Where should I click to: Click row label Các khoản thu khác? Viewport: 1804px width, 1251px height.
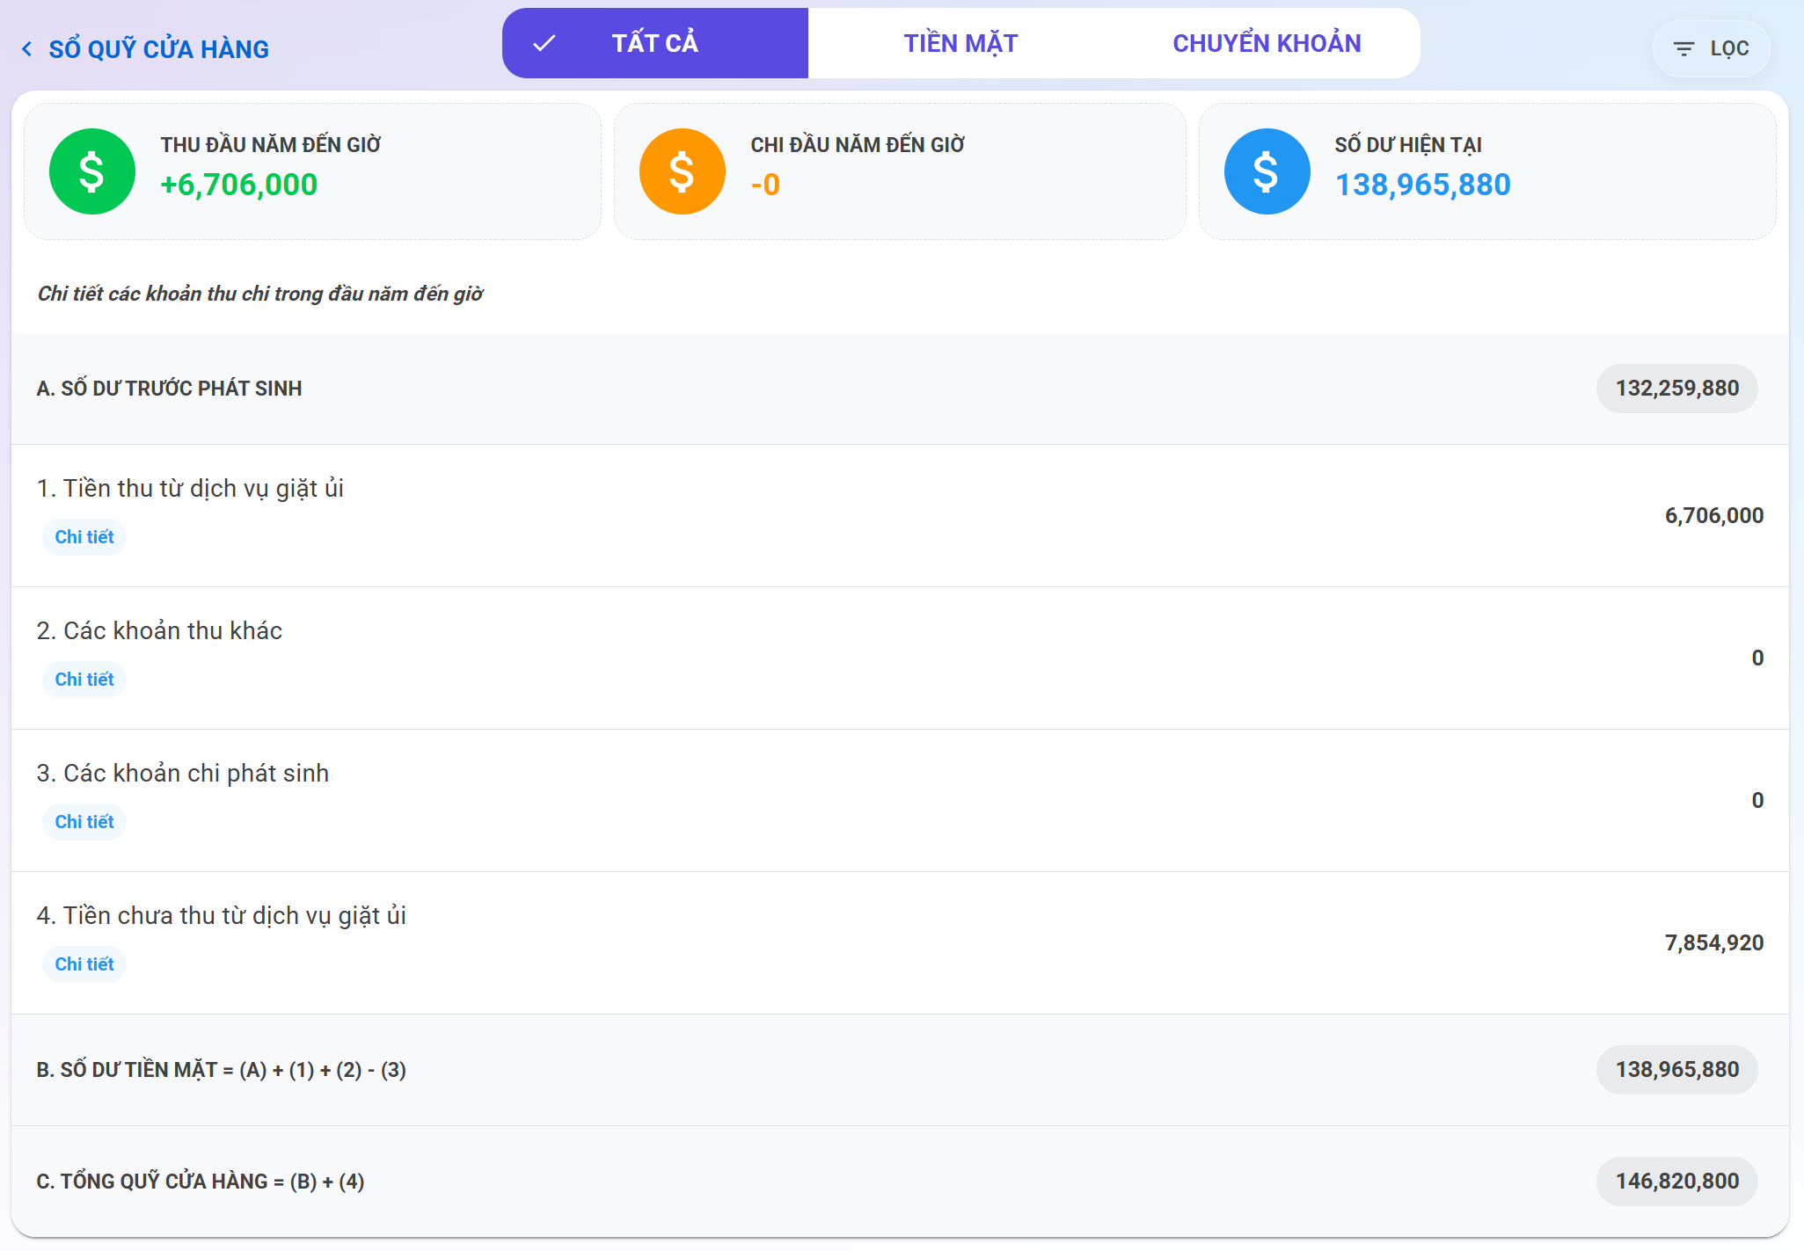click(159, 631)
